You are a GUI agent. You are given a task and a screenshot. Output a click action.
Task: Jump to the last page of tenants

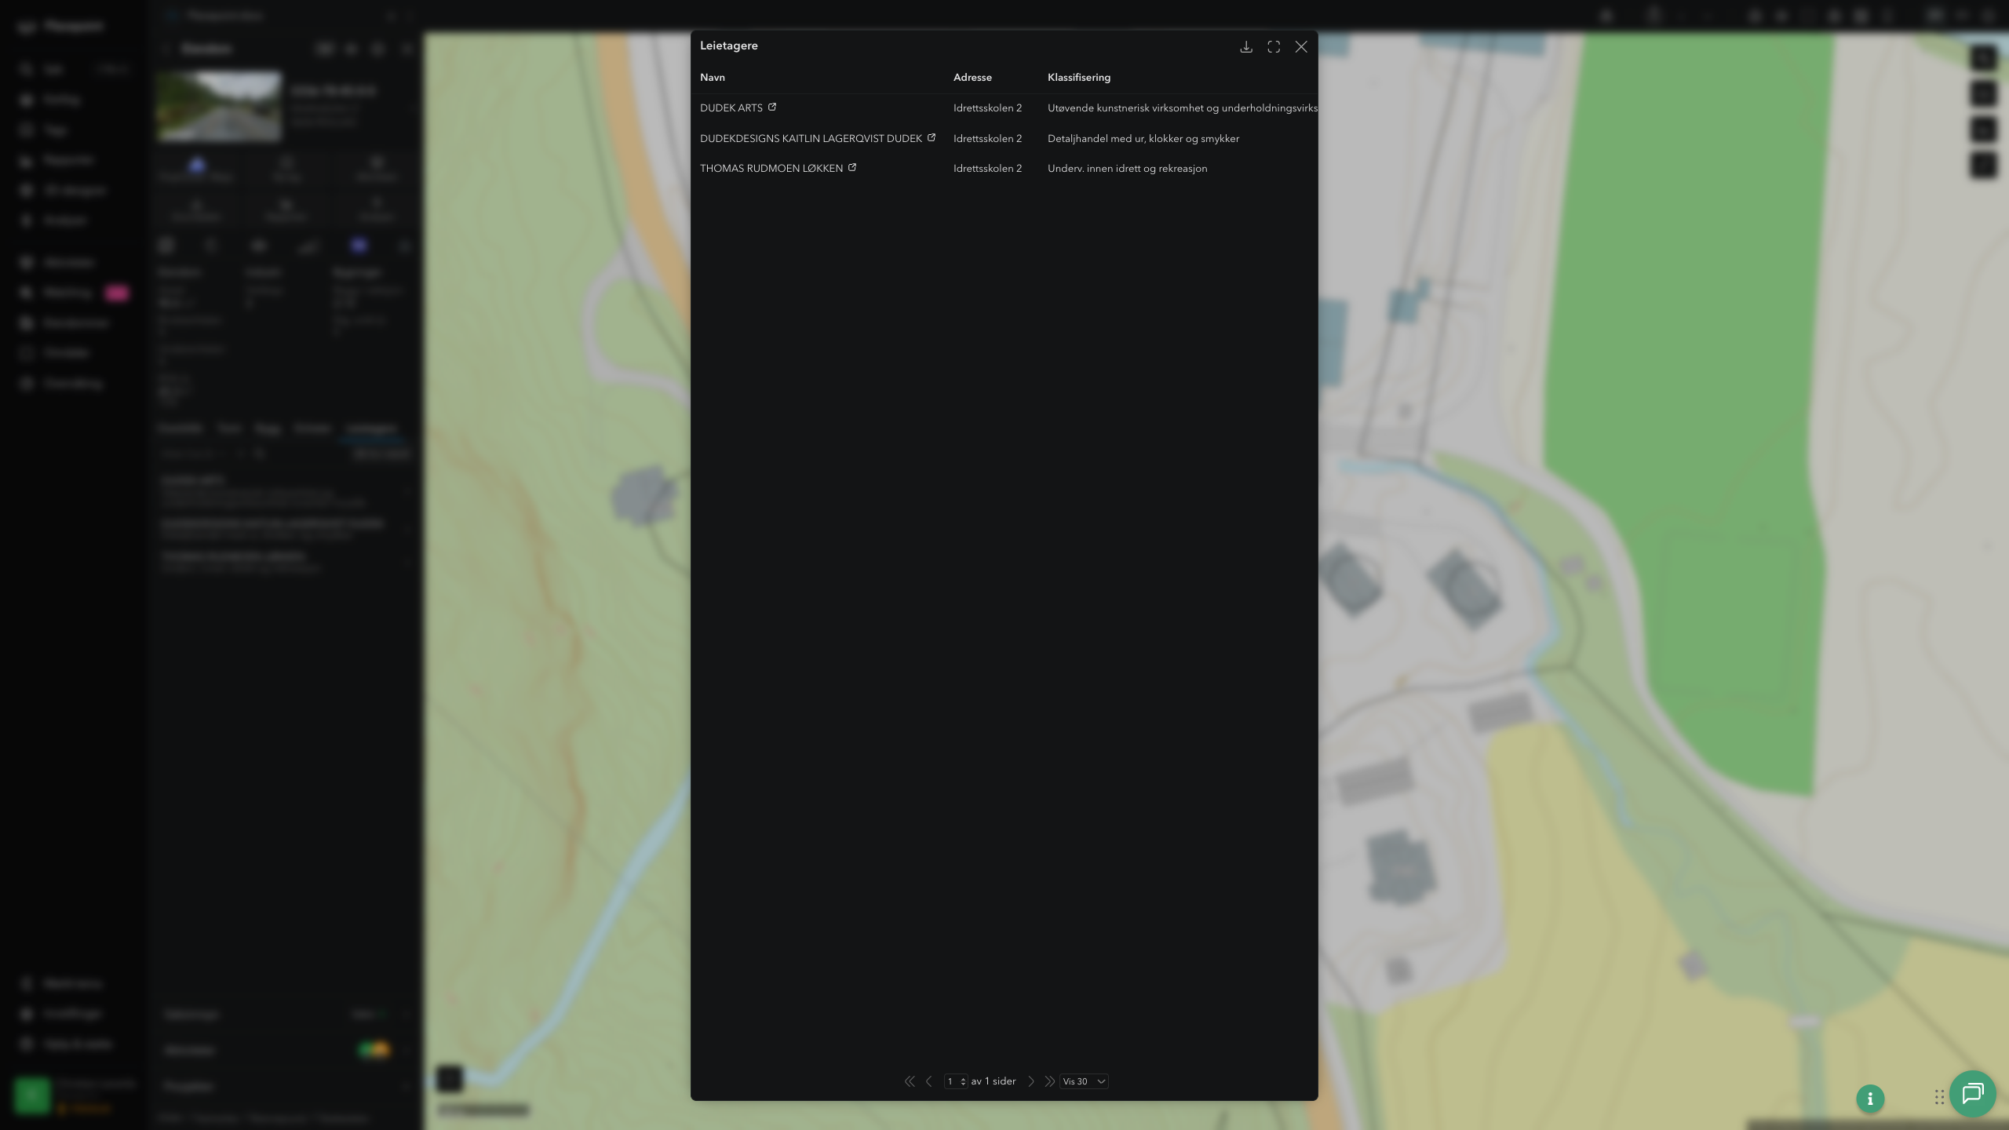(1049, 1081)
